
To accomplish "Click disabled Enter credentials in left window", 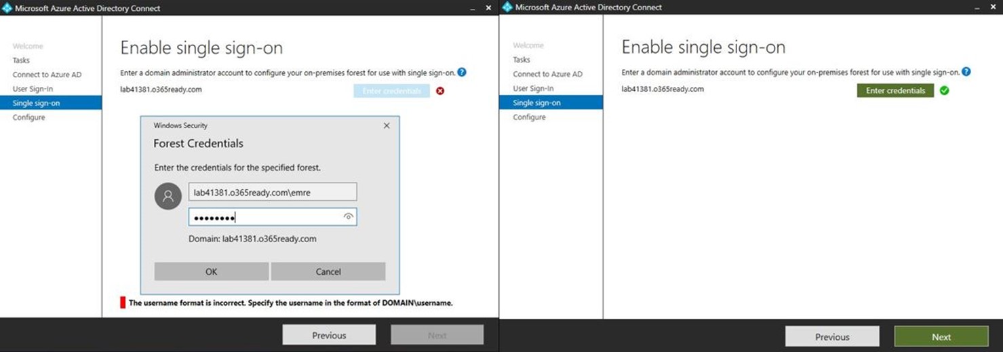I will [392, 91].
